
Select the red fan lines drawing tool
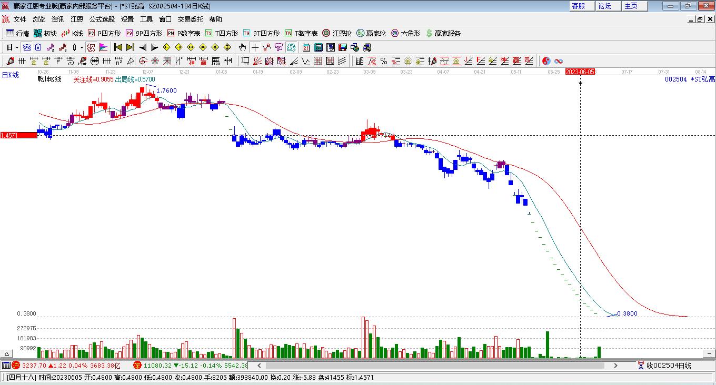click(257, 61)
